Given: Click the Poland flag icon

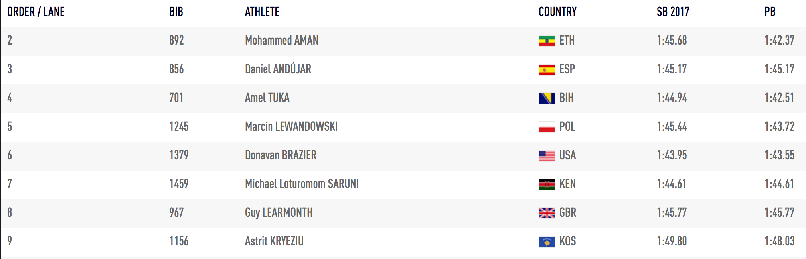Looking at the screenshot, I should click(547, 127).
